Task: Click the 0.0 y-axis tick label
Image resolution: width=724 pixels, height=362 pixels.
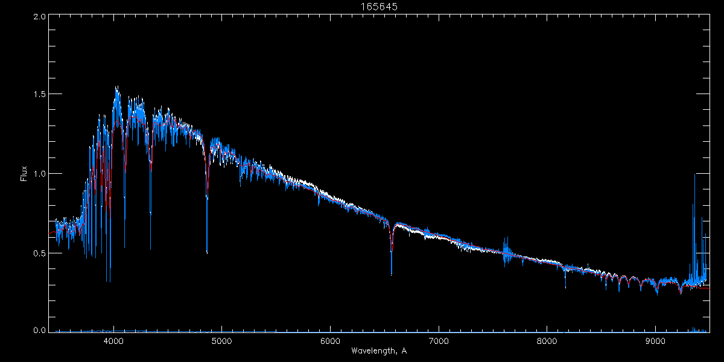Action: tap(39, 330)
